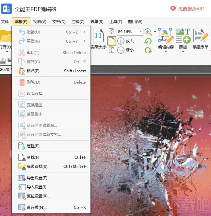Click the document tab starting with 2020-
This screenshot has height=216, width=211.
click(6, 70)
